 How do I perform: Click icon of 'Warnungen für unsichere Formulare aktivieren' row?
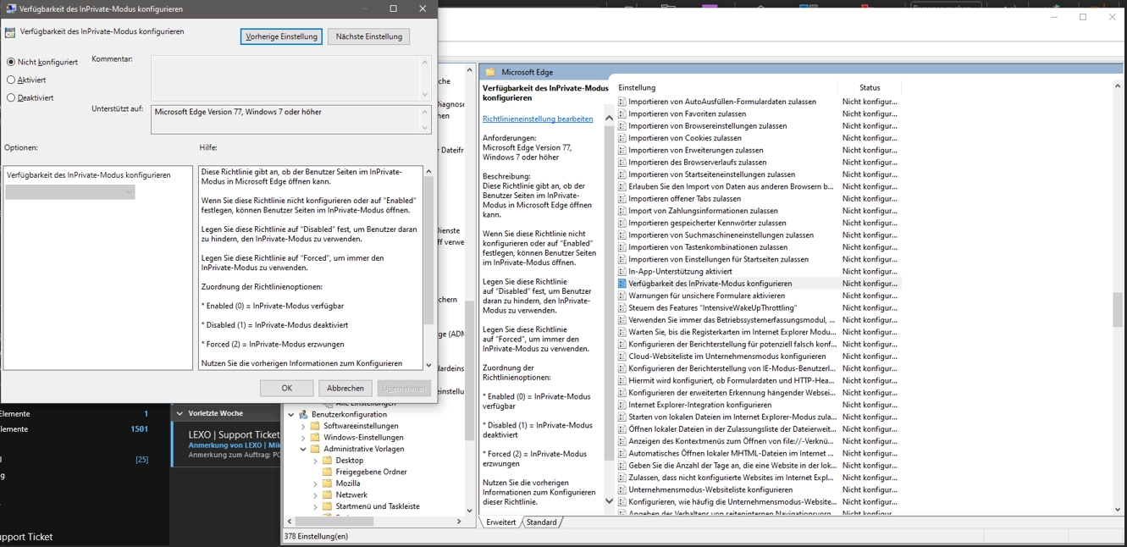pyautogui.click(x=622, y=296)
